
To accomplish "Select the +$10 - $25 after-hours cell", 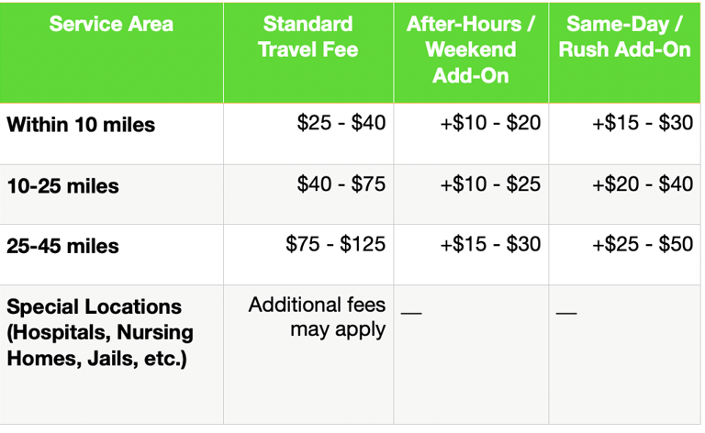I will [x=471, y=194].
